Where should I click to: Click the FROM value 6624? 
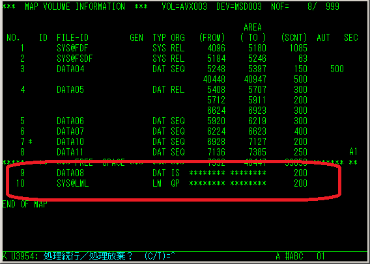pyautogui.click(x=216, y=111)
